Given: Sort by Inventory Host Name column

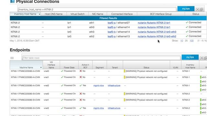Looking at the screenshot, I should tap(25, 14).
